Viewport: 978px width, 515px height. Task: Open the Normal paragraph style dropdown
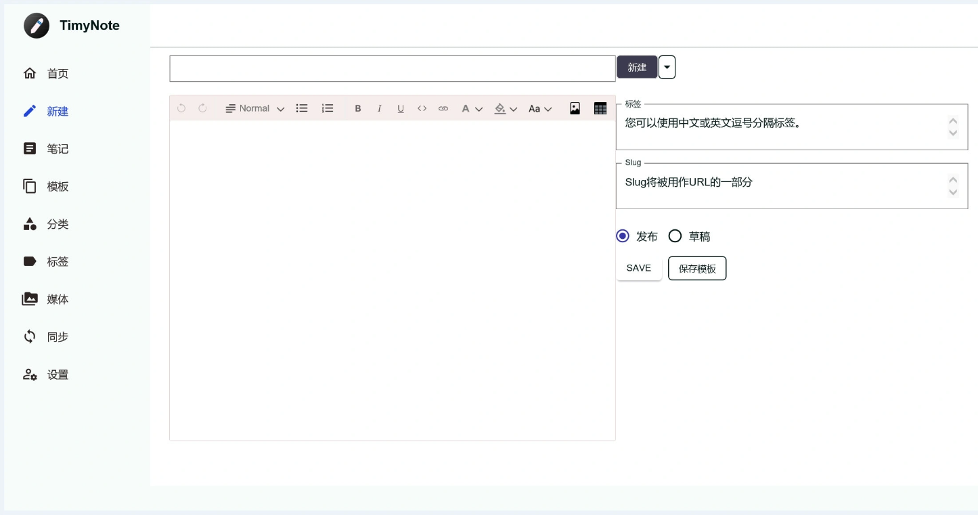click(x=254, y=108)
